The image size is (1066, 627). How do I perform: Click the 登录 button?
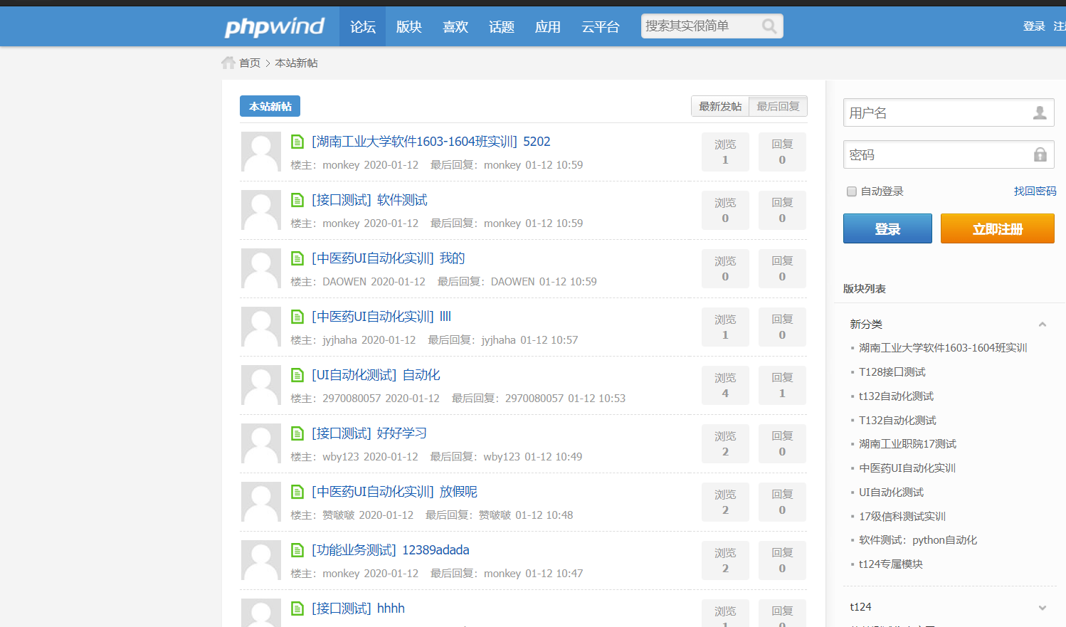point(887,228)
